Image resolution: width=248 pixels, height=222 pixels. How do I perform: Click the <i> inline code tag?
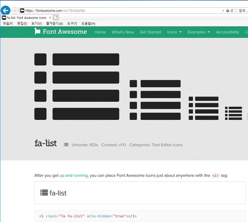(215, 176)
